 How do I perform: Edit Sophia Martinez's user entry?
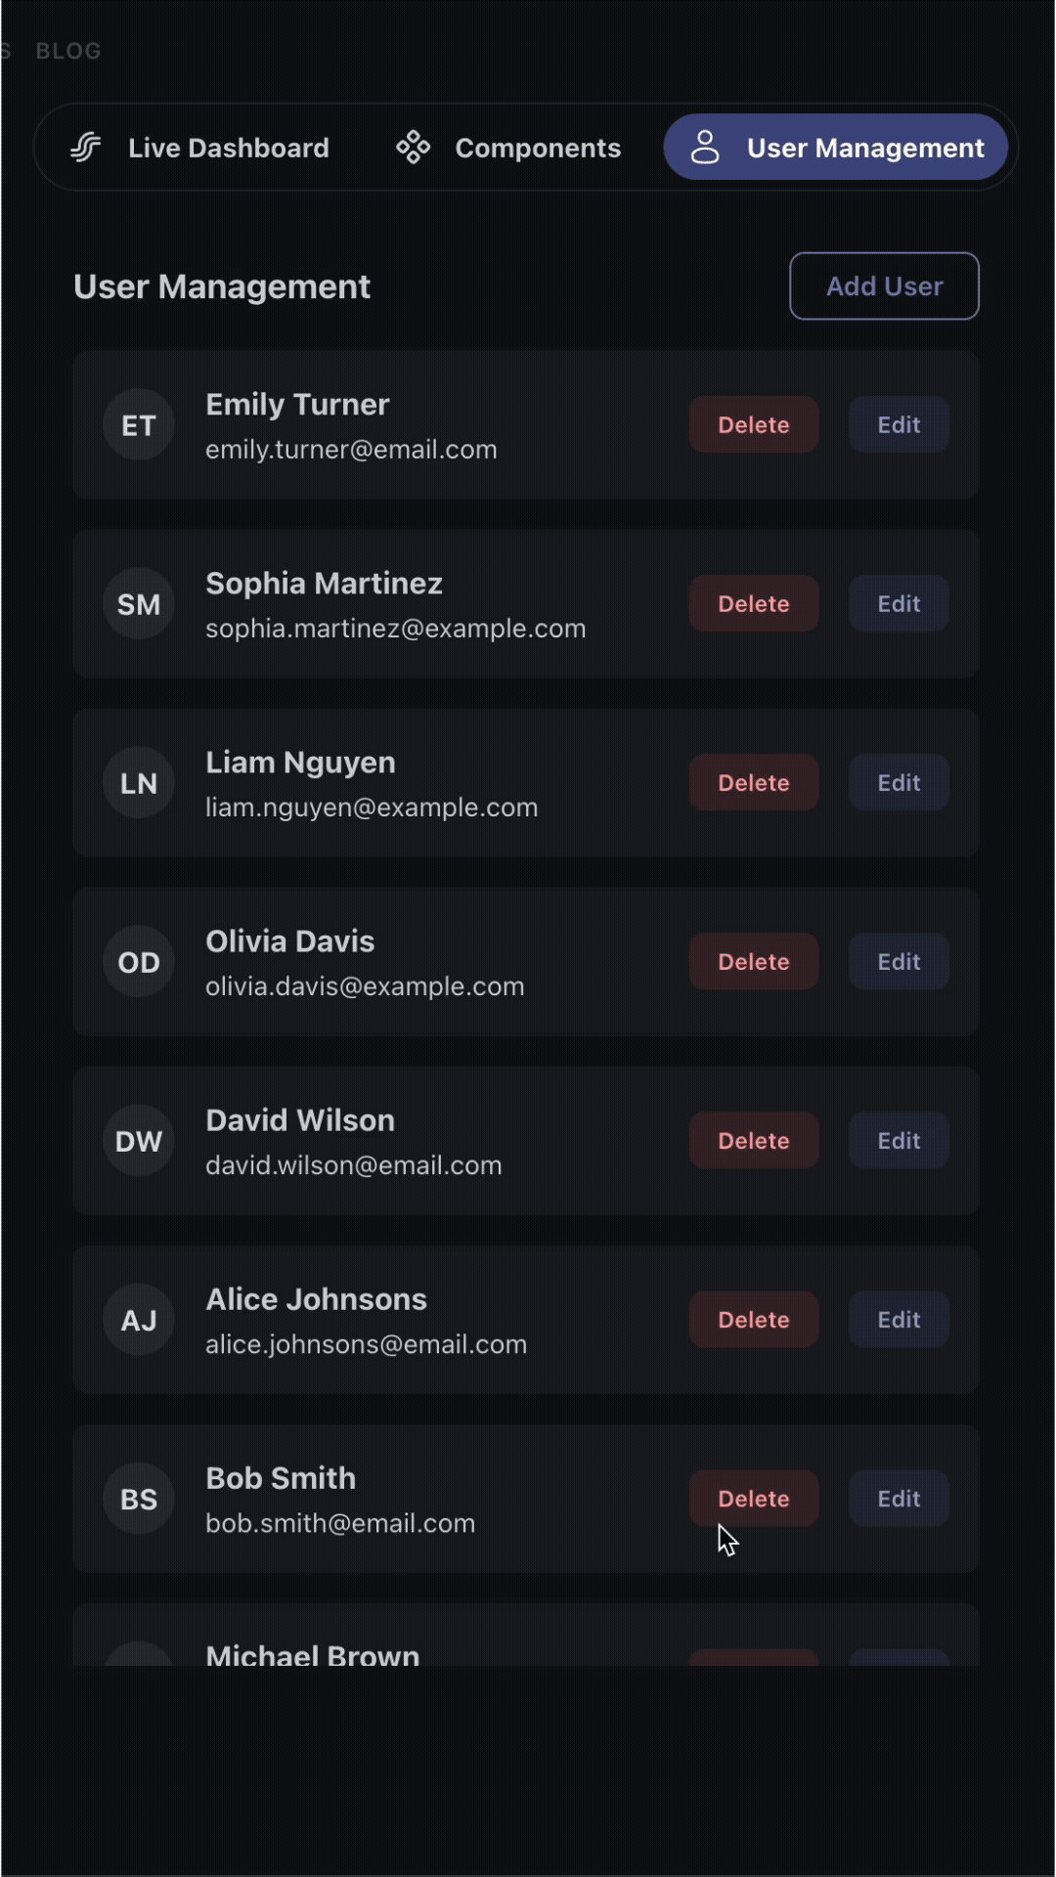[899, 604]
